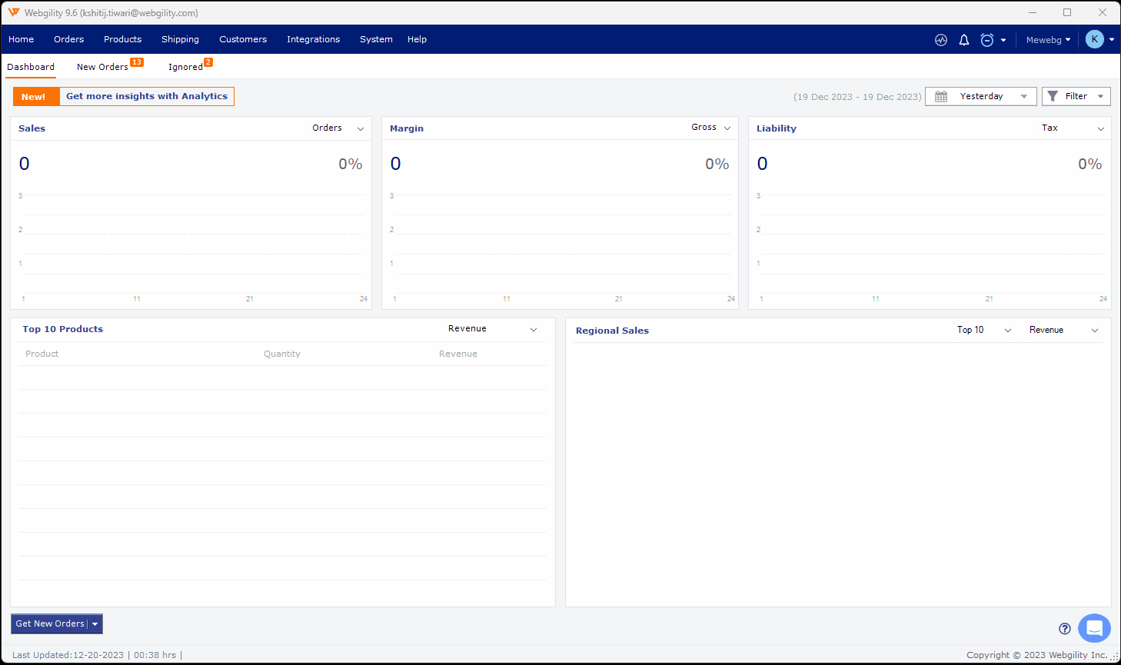
Task: Open the Liability Tax dropdown
Action: pyautogui.click(x=1073, y=128)
